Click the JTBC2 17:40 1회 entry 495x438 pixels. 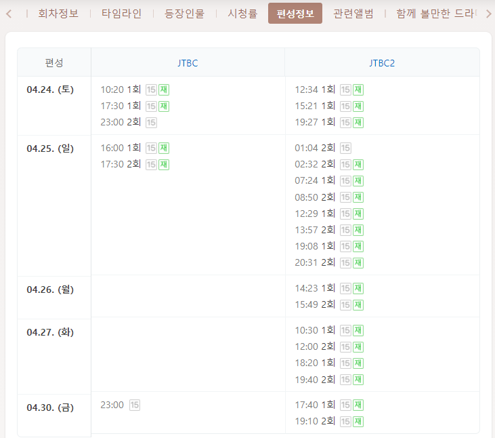click(x=329, y=405)
